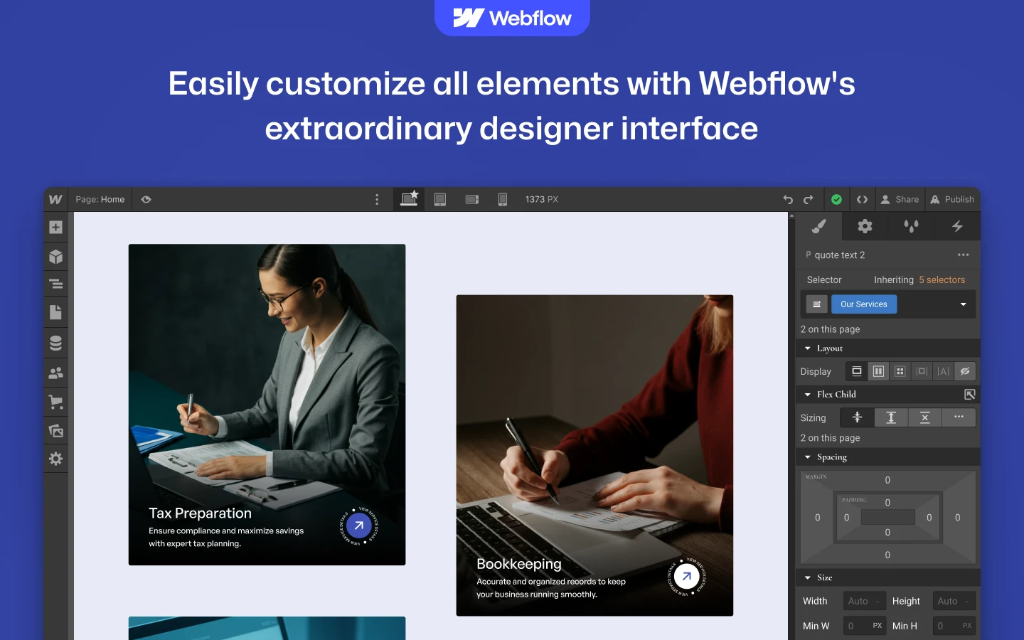Click the 5 selectors inheriting link
The image size is (1024, 640).
click(942, 280)
